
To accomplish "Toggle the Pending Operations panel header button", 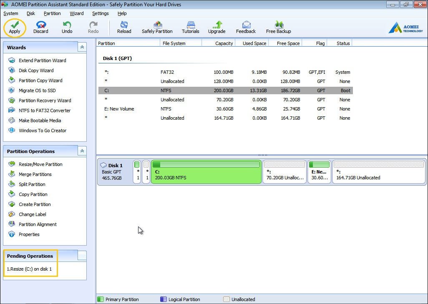I will pos(82,256).
